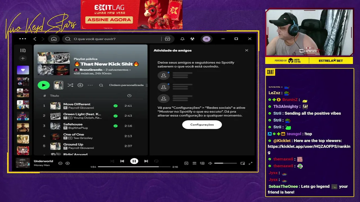Click the now playing Underworld album cover

[23, 163]
